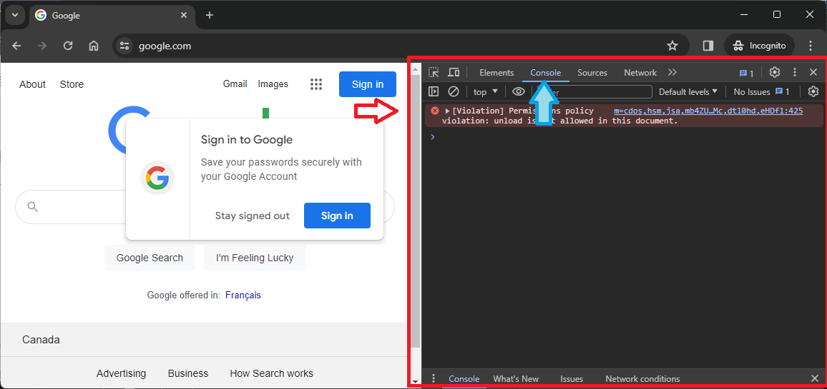
Task: Reload the Google page
Action: tap(67, 46)
